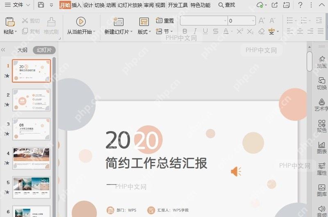This screenshot has height=217, width=328.
Task: Click the save disk icon
Action: [x=41, y=5]
